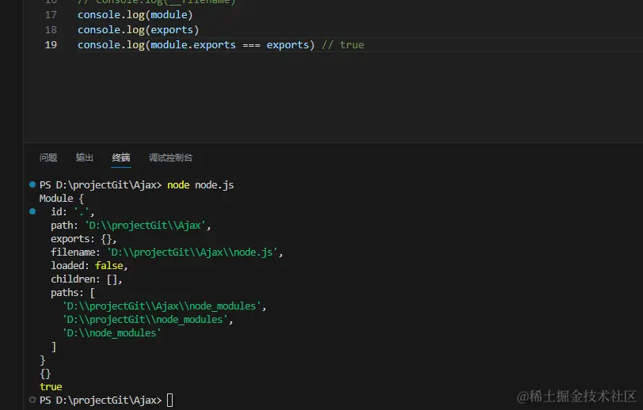The height and width of the screenshot is (410, 643).
Task: Click the 'D:\\projectGit\\node_modules' path entry
Action: [x=147, y=320]
